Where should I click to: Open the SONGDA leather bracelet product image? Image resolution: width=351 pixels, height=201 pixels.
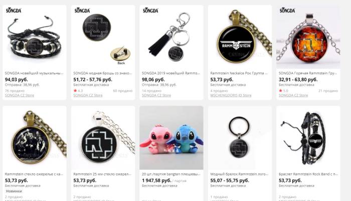(x=35, y=37)
